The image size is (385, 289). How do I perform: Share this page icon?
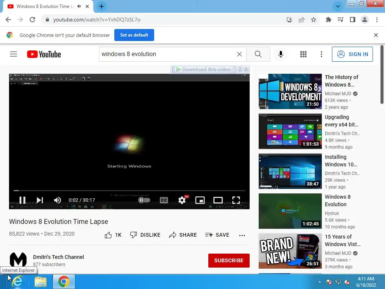(x=302, y=20)
